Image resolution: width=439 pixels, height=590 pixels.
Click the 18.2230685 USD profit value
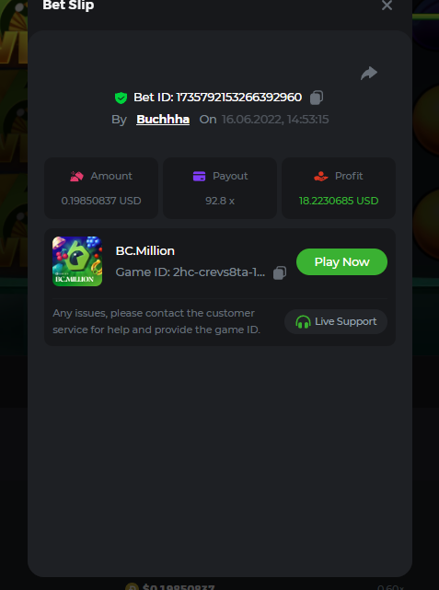tap(339, 201)
